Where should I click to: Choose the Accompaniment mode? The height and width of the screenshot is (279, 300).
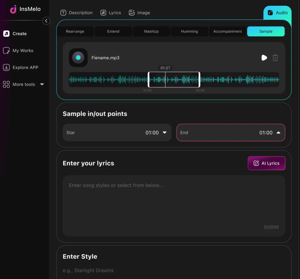[227, 31]
